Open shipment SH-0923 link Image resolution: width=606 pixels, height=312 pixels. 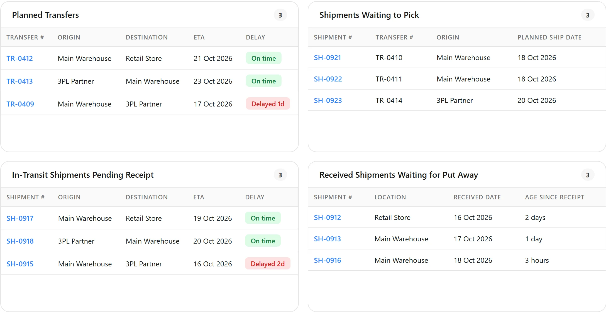[328, 100]
